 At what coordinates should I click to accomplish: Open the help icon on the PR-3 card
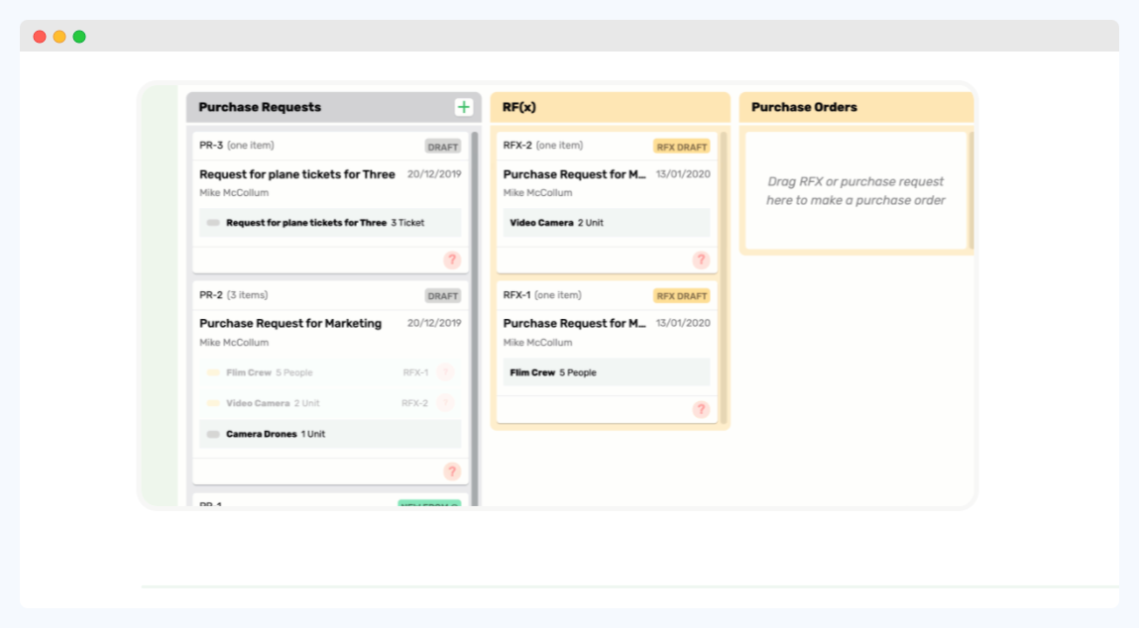tap(453, 260)
